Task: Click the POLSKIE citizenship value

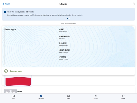Action: coord(63,43)
